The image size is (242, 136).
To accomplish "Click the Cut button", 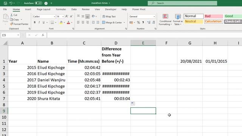I will (14, 15).
